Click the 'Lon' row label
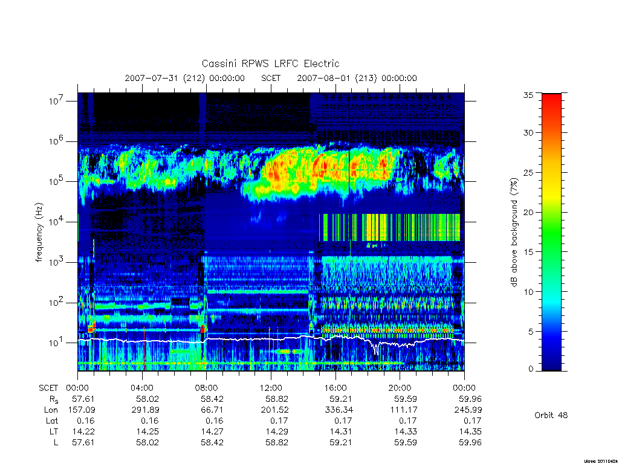Image resolution: width=619 pixels, height=464 pixels. point(51,410)
